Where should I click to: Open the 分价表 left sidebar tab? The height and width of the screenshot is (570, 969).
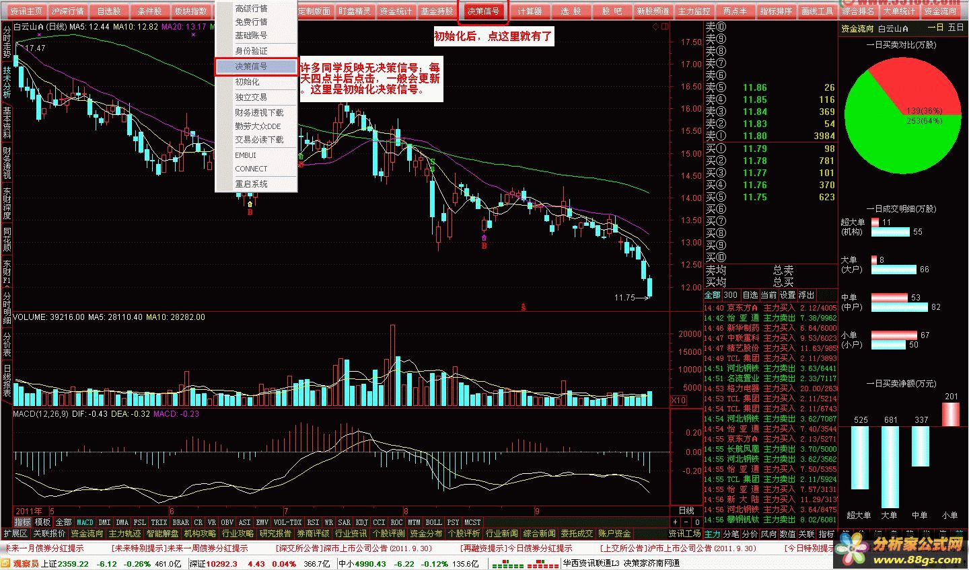click(7, 345)
